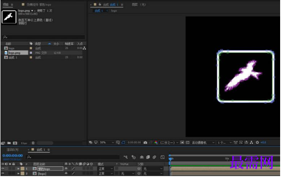Expand the 紫色logo layer properties triangle

[x=18, y=169]
